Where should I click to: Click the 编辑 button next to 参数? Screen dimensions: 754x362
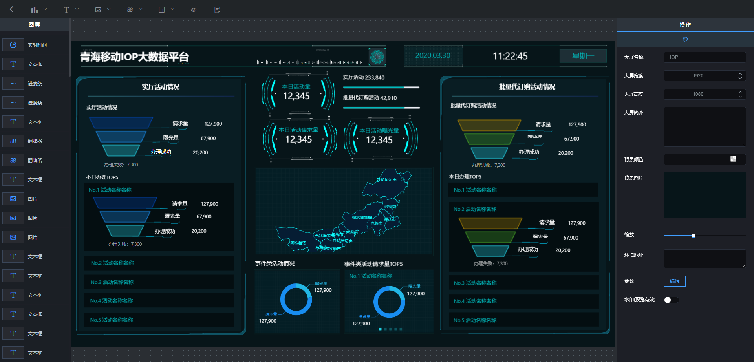(675, 281)
